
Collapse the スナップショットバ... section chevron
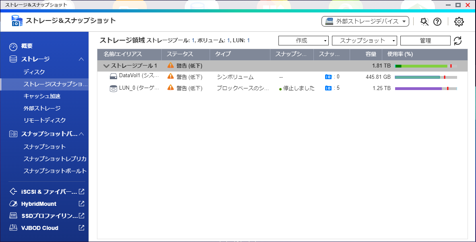click(x=81, y=134)
